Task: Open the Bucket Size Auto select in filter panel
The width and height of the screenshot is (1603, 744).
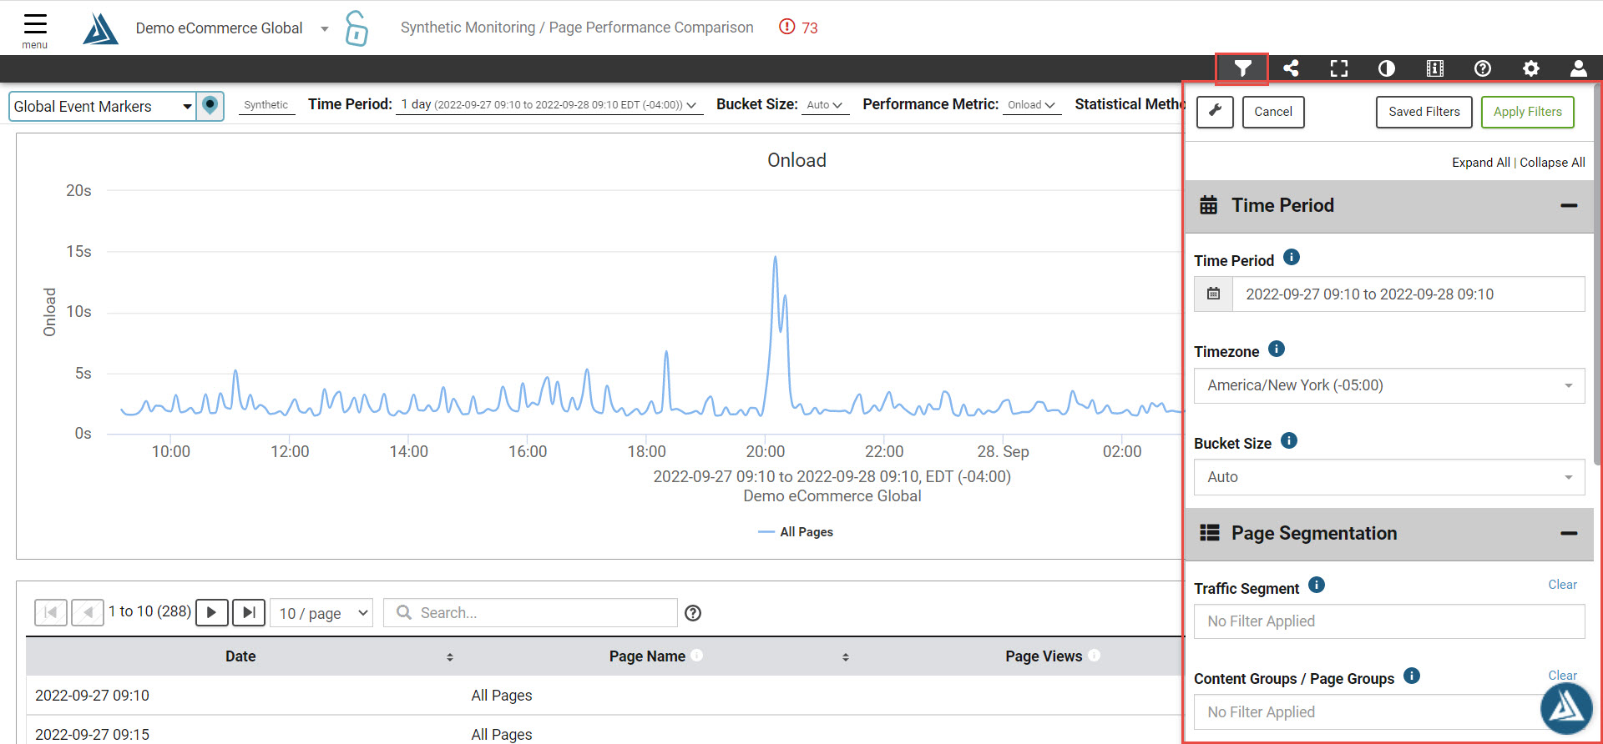Action: 1389,477
